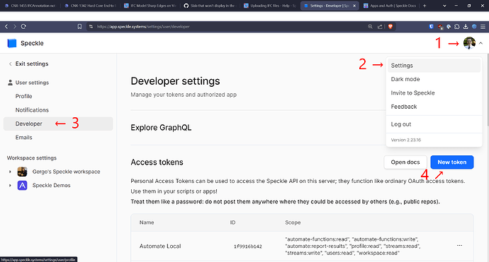Expand Gergo's Speckle workspace
This screenshot has width=489, height=262.
point(10,172)
